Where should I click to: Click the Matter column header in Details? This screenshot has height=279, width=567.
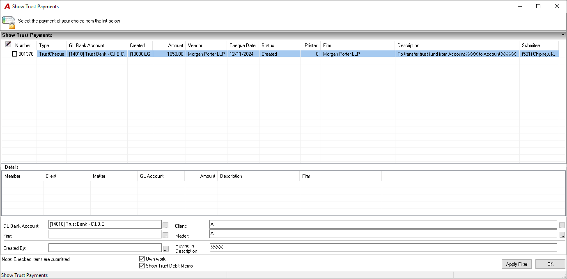114,176
